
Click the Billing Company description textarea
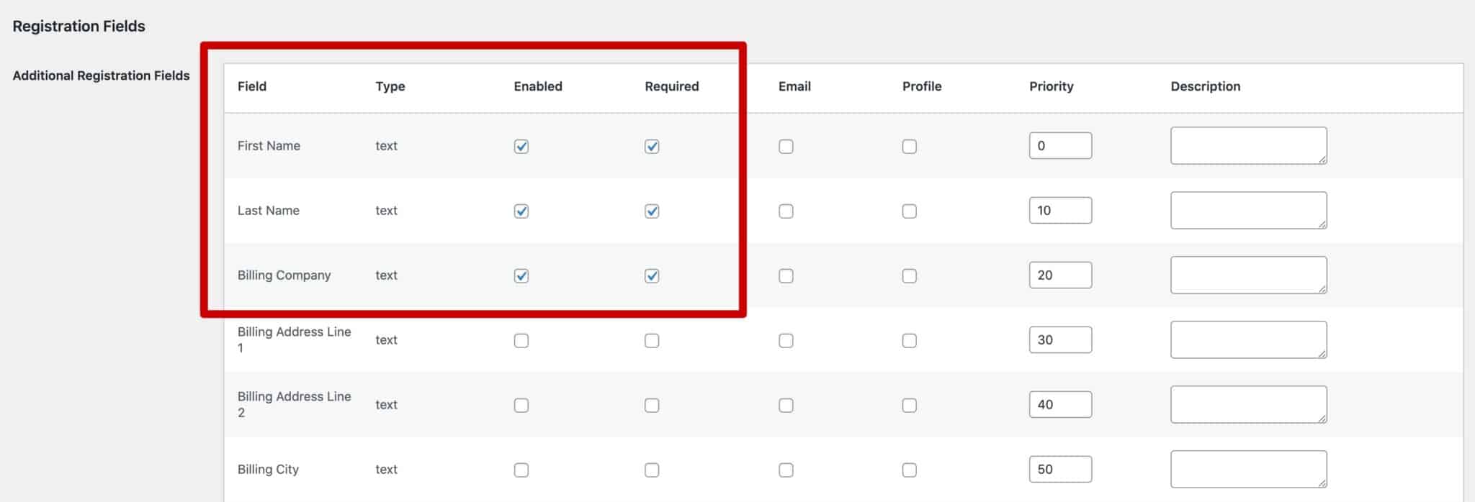pos(1248,274)
